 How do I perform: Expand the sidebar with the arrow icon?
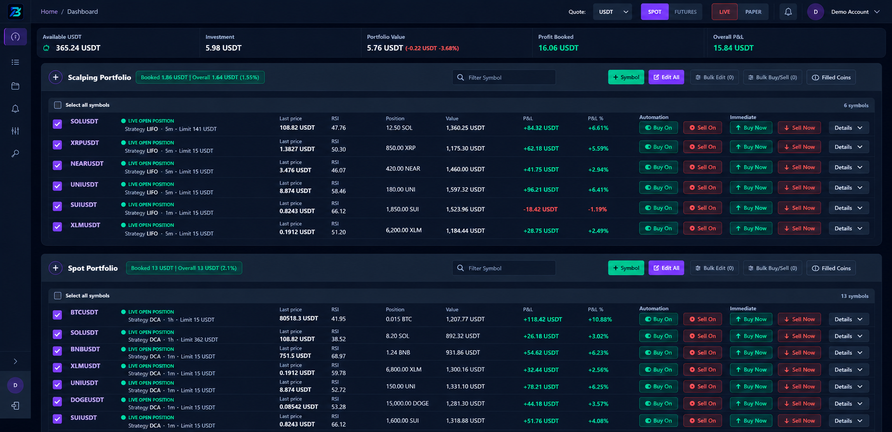click(x=15, y=361)
